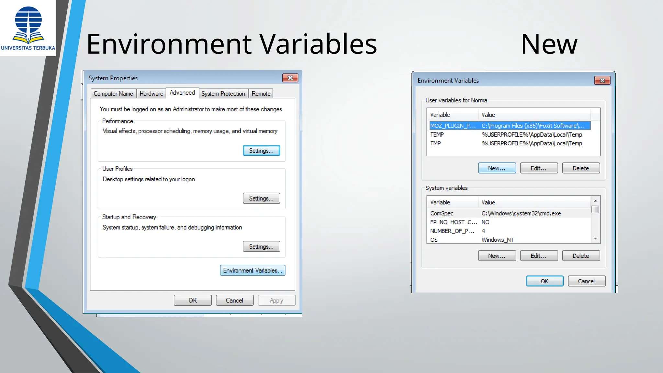
Task: Click Edit... under User variables for Norma
Action: [x=539, y=168]
